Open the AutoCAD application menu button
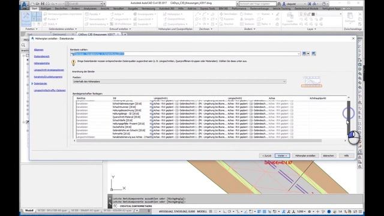The image size is (384, 216). pos(25,5)
